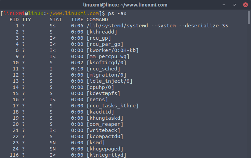Click the [kthreadd] process entry

pos(103,32)
